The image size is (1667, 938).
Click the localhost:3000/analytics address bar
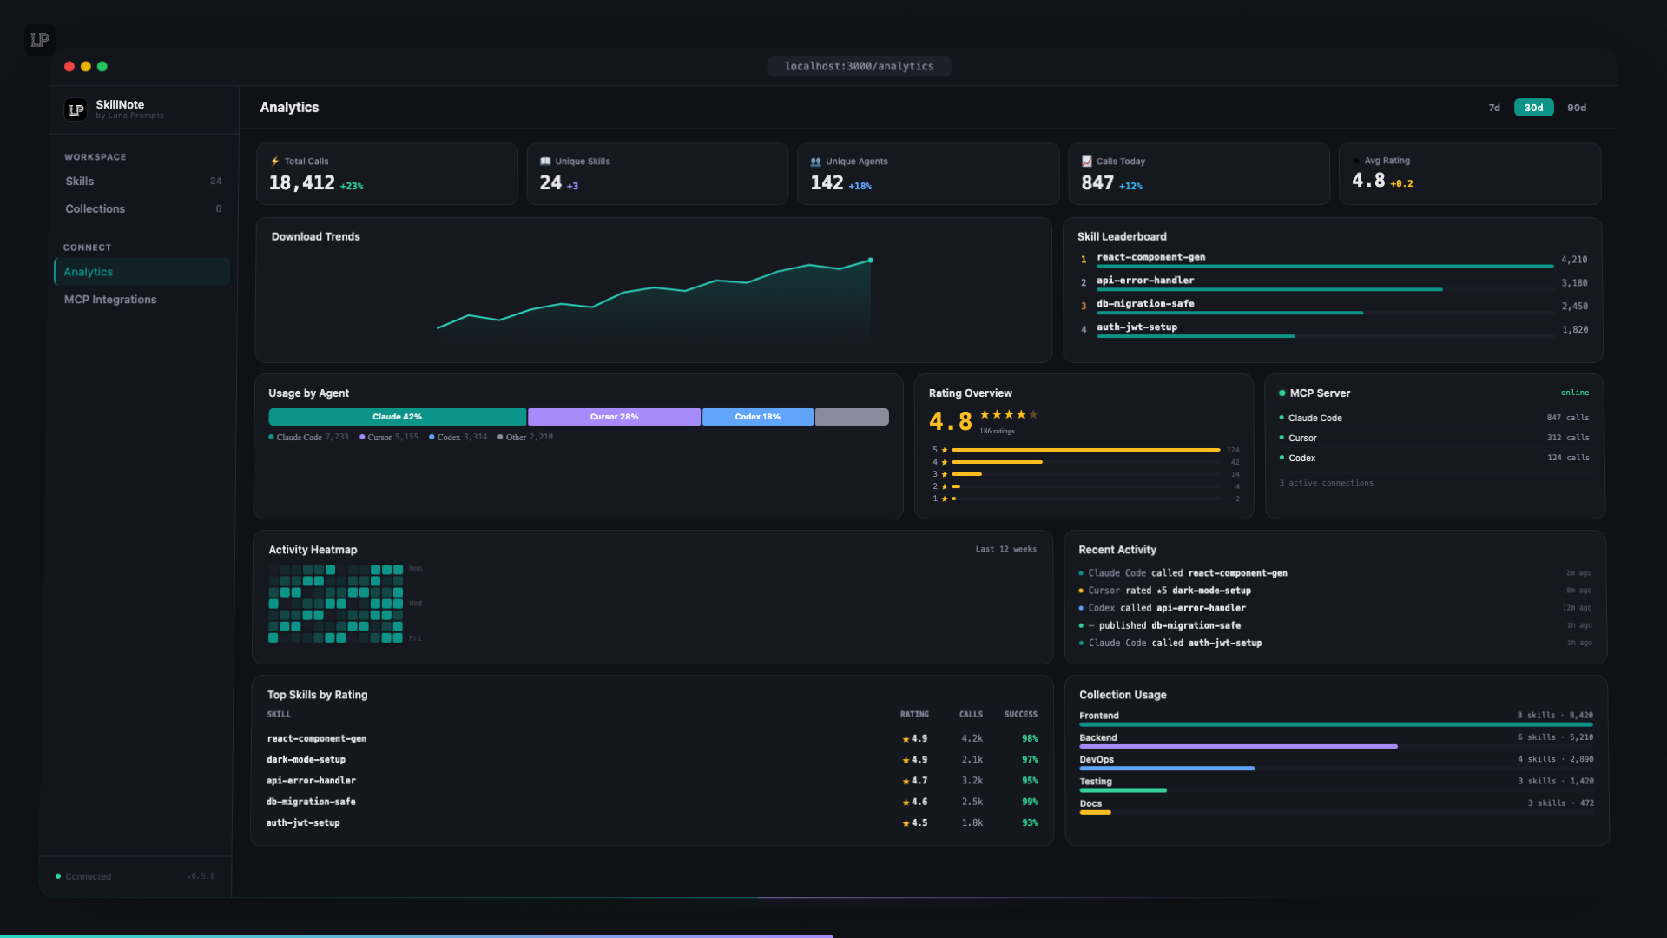pos(859,67)
